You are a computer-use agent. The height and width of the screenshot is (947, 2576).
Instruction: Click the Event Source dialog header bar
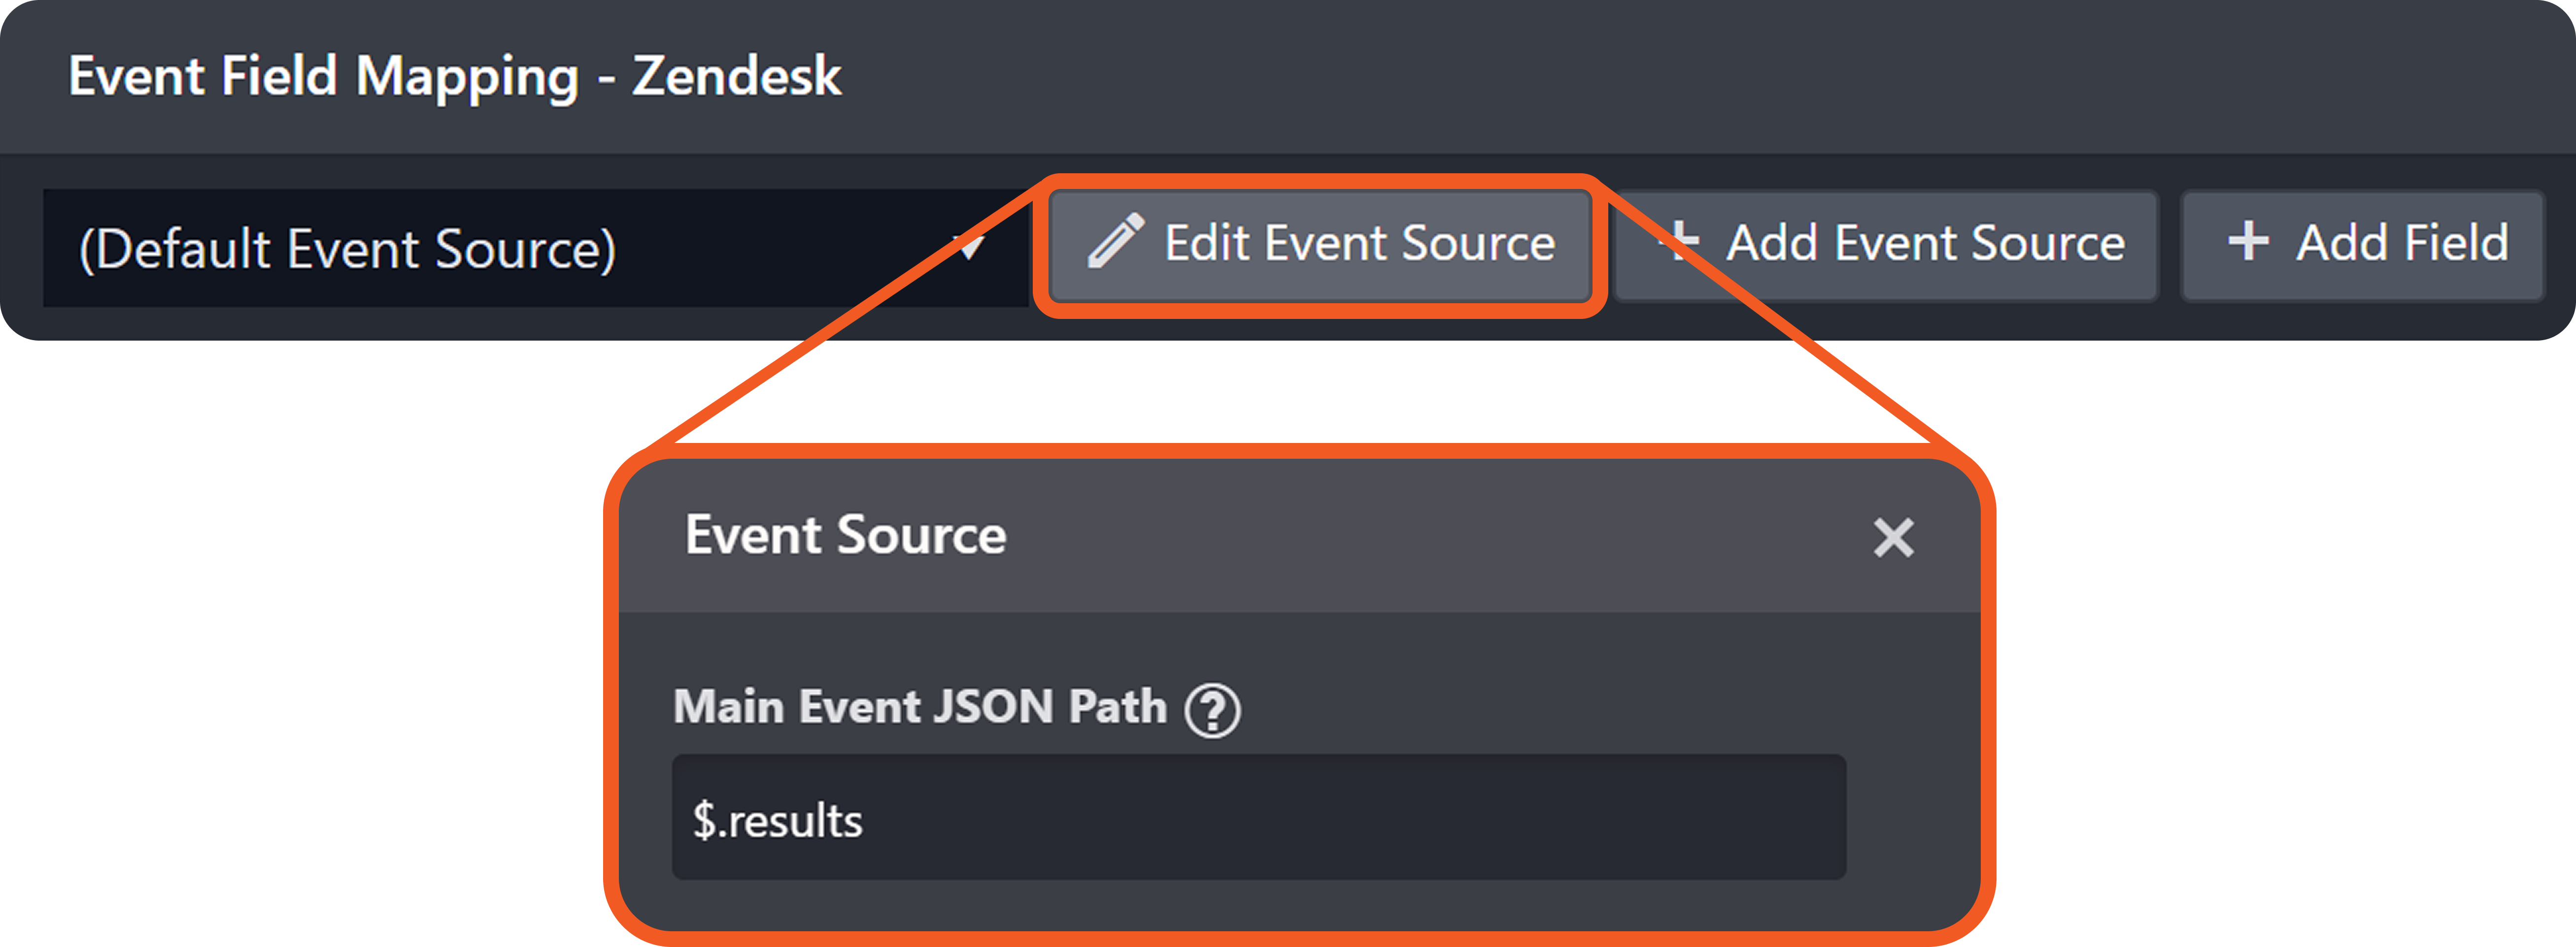coord(1400,537)
